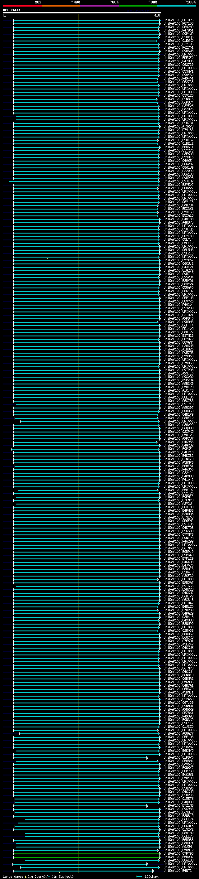The height and width of the screenshot is (879, 199).
Task: Select the UniRef100_Q7SE03 label
Action: [x=178, y=517]
